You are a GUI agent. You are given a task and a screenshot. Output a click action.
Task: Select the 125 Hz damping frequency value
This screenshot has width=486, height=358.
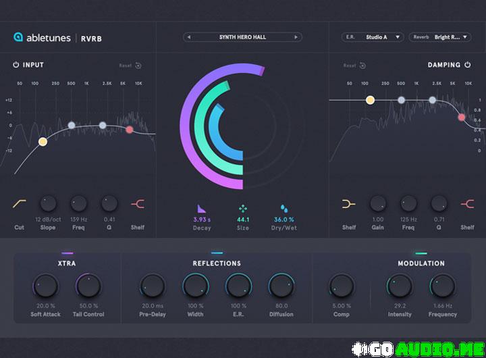tap(408, 220)
